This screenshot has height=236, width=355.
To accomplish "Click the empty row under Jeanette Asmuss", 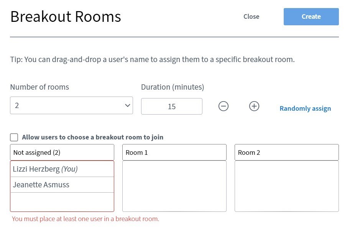I will click(x=62, y=202).
